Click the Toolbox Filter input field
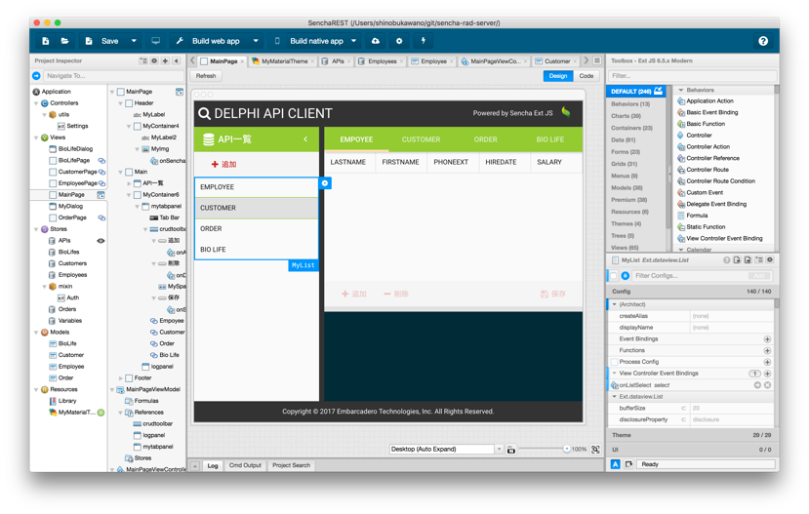Screen dimensions: 809x514 [693, 76]
